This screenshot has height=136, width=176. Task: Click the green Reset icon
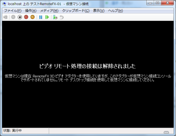point(47,17)
